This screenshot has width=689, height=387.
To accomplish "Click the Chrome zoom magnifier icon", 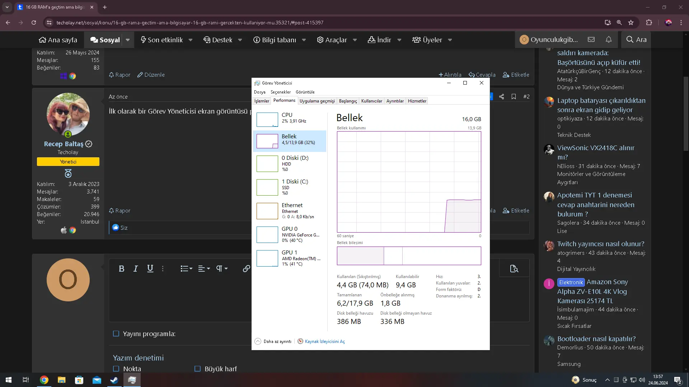I will pyautogui.click(x=619, y=22).
